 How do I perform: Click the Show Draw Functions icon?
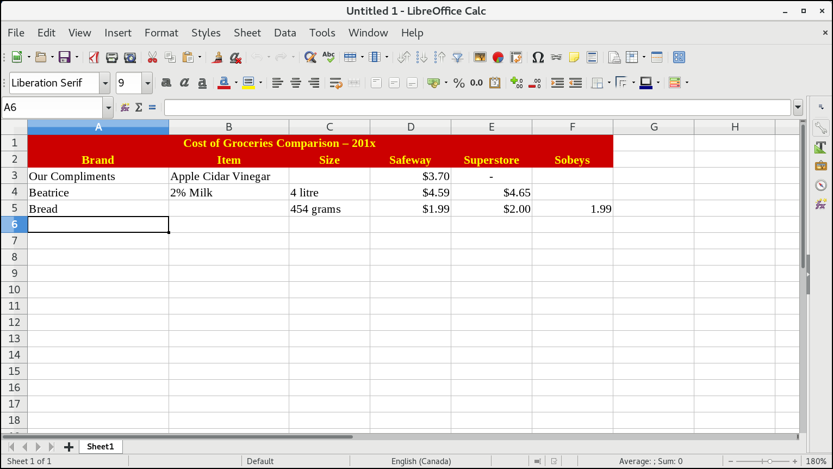[679, 57]
